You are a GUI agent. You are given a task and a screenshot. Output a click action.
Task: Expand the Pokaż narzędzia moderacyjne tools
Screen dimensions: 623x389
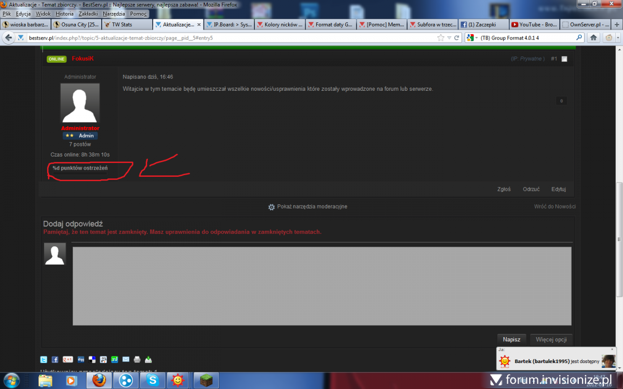[x=307, y=206]
